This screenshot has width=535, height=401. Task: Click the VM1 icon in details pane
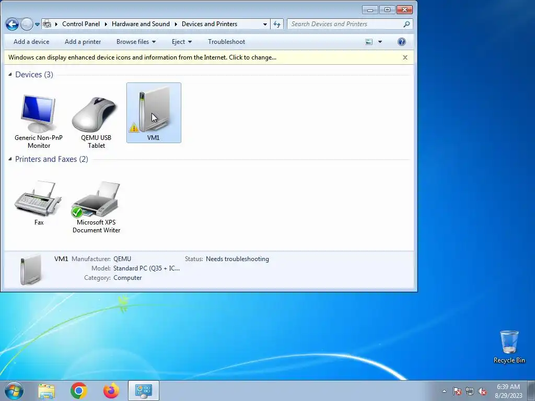(x=31, y=269)
